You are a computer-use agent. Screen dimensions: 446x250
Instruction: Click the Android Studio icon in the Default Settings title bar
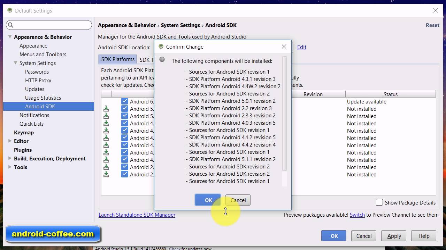[10, 10]
